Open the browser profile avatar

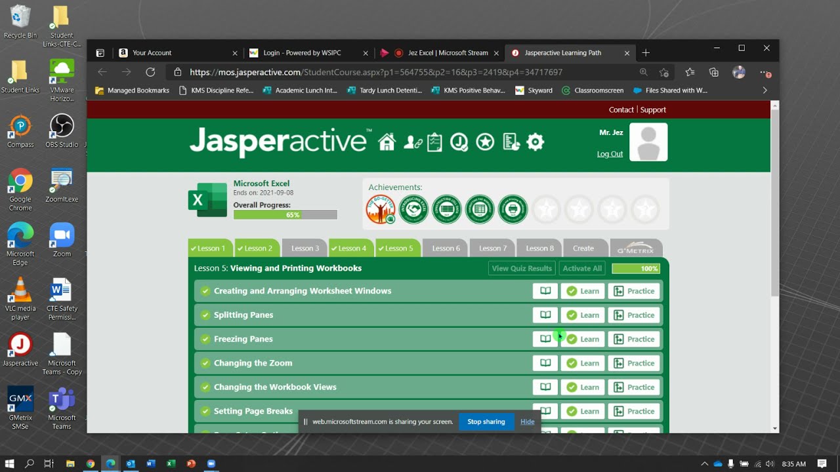(739, 72)
